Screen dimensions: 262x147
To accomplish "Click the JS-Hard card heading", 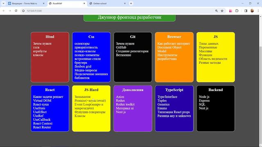I will click(91, 90).
